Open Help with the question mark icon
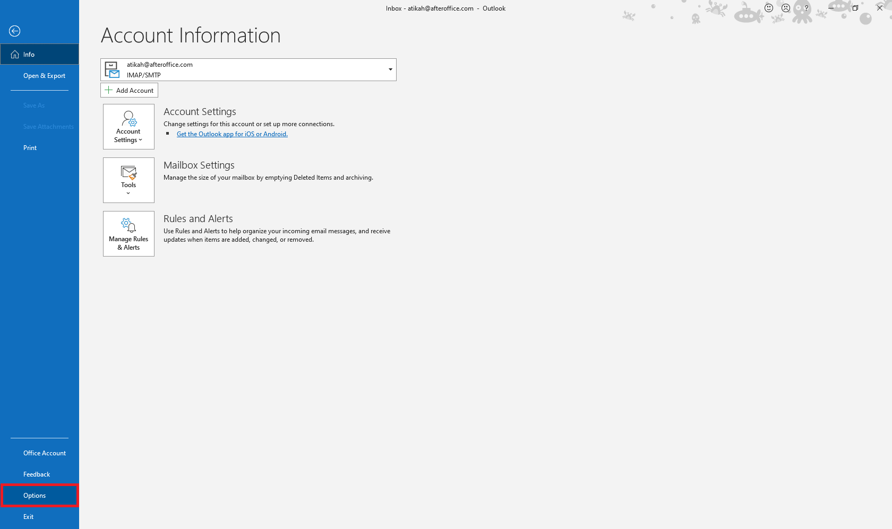Screen dimensions: 892x529 (x=806, y=8)
